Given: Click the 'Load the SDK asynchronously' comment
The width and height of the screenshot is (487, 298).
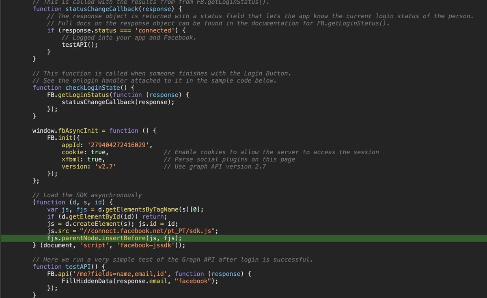Looking at the screenshot, I should (87, 195).
